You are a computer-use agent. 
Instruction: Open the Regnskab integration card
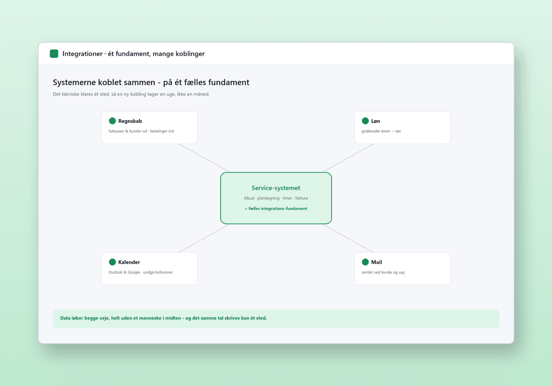[x=149, y=128]
